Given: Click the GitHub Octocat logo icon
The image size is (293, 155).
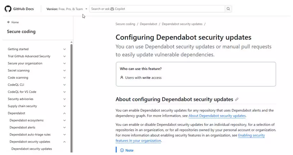Looking at the screenshot, I should [8, 9].
